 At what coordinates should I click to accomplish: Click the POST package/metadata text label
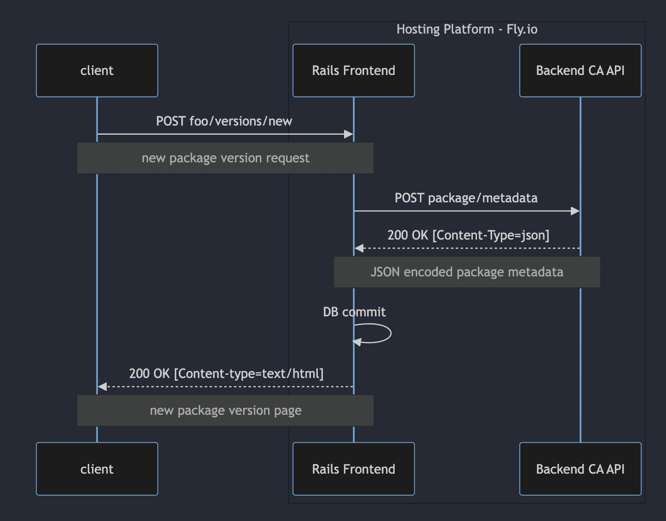pyautogui.click(x=466, y=198)
